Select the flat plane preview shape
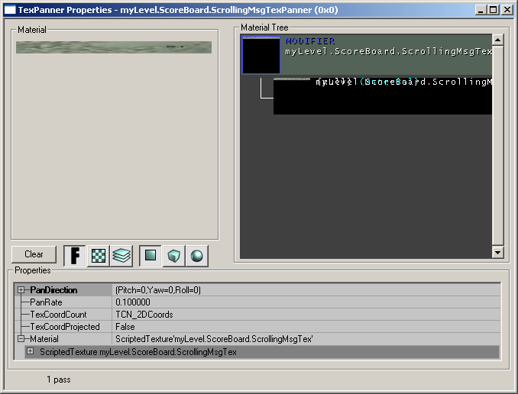This screenshot has height=394, width=518. (151, 256)
